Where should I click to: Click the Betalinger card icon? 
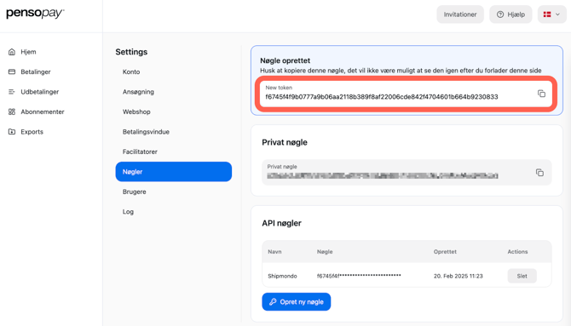click(12, 71)
